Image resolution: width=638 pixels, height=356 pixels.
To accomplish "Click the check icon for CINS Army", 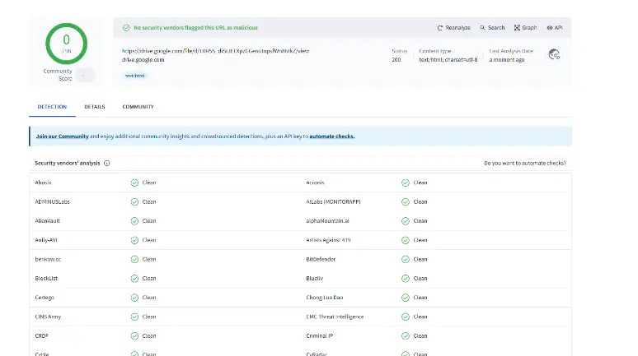I will [134, 317].
